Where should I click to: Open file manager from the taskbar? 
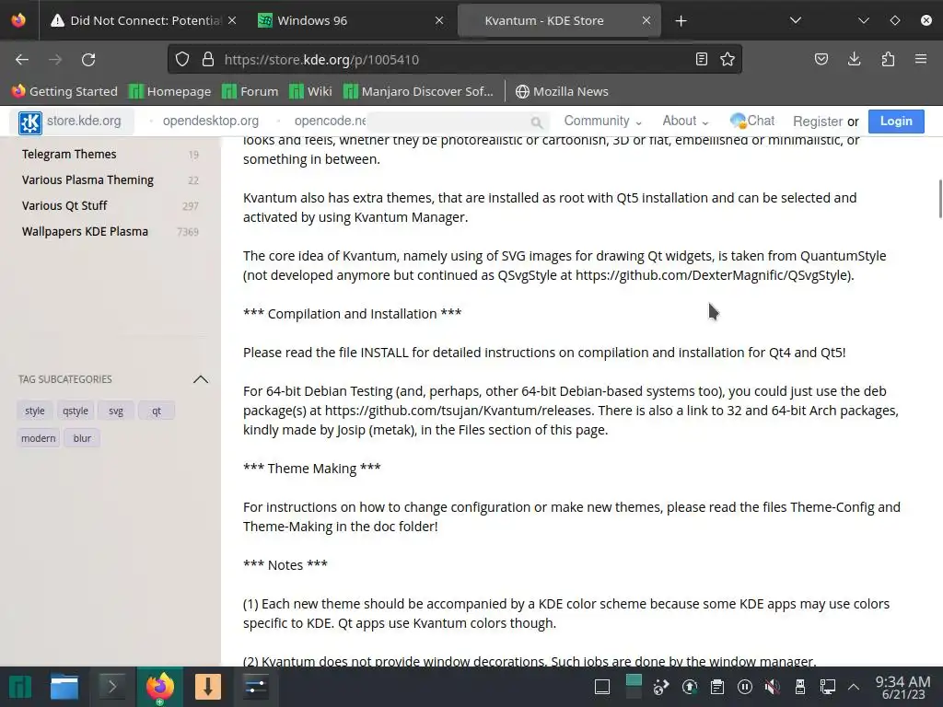tap(64, 687)
